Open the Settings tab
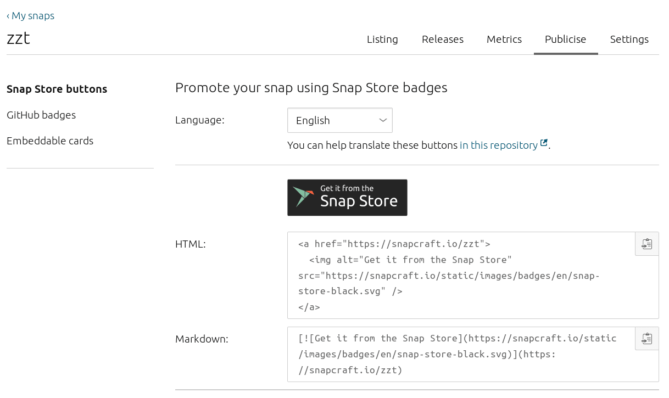The image size is (669, 398). [629, 40]
